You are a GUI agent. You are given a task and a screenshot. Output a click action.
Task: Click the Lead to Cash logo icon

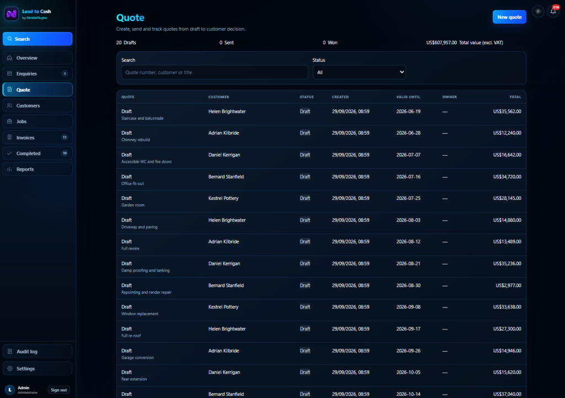[11, 14]
